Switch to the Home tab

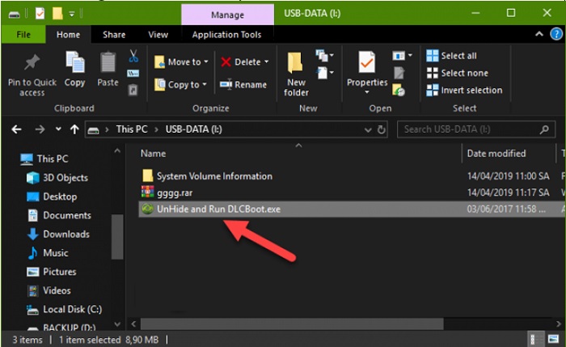(x=68, y=35)
